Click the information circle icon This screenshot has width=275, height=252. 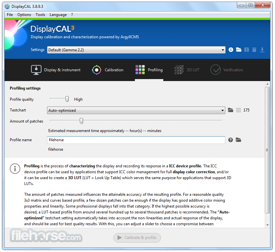pyautogui.click(x=15, y=169)
